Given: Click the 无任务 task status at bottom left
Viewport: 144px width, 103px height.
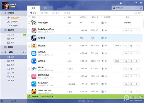Looking at the screenshot, I should pyautogui.click(x=14, y=101).
